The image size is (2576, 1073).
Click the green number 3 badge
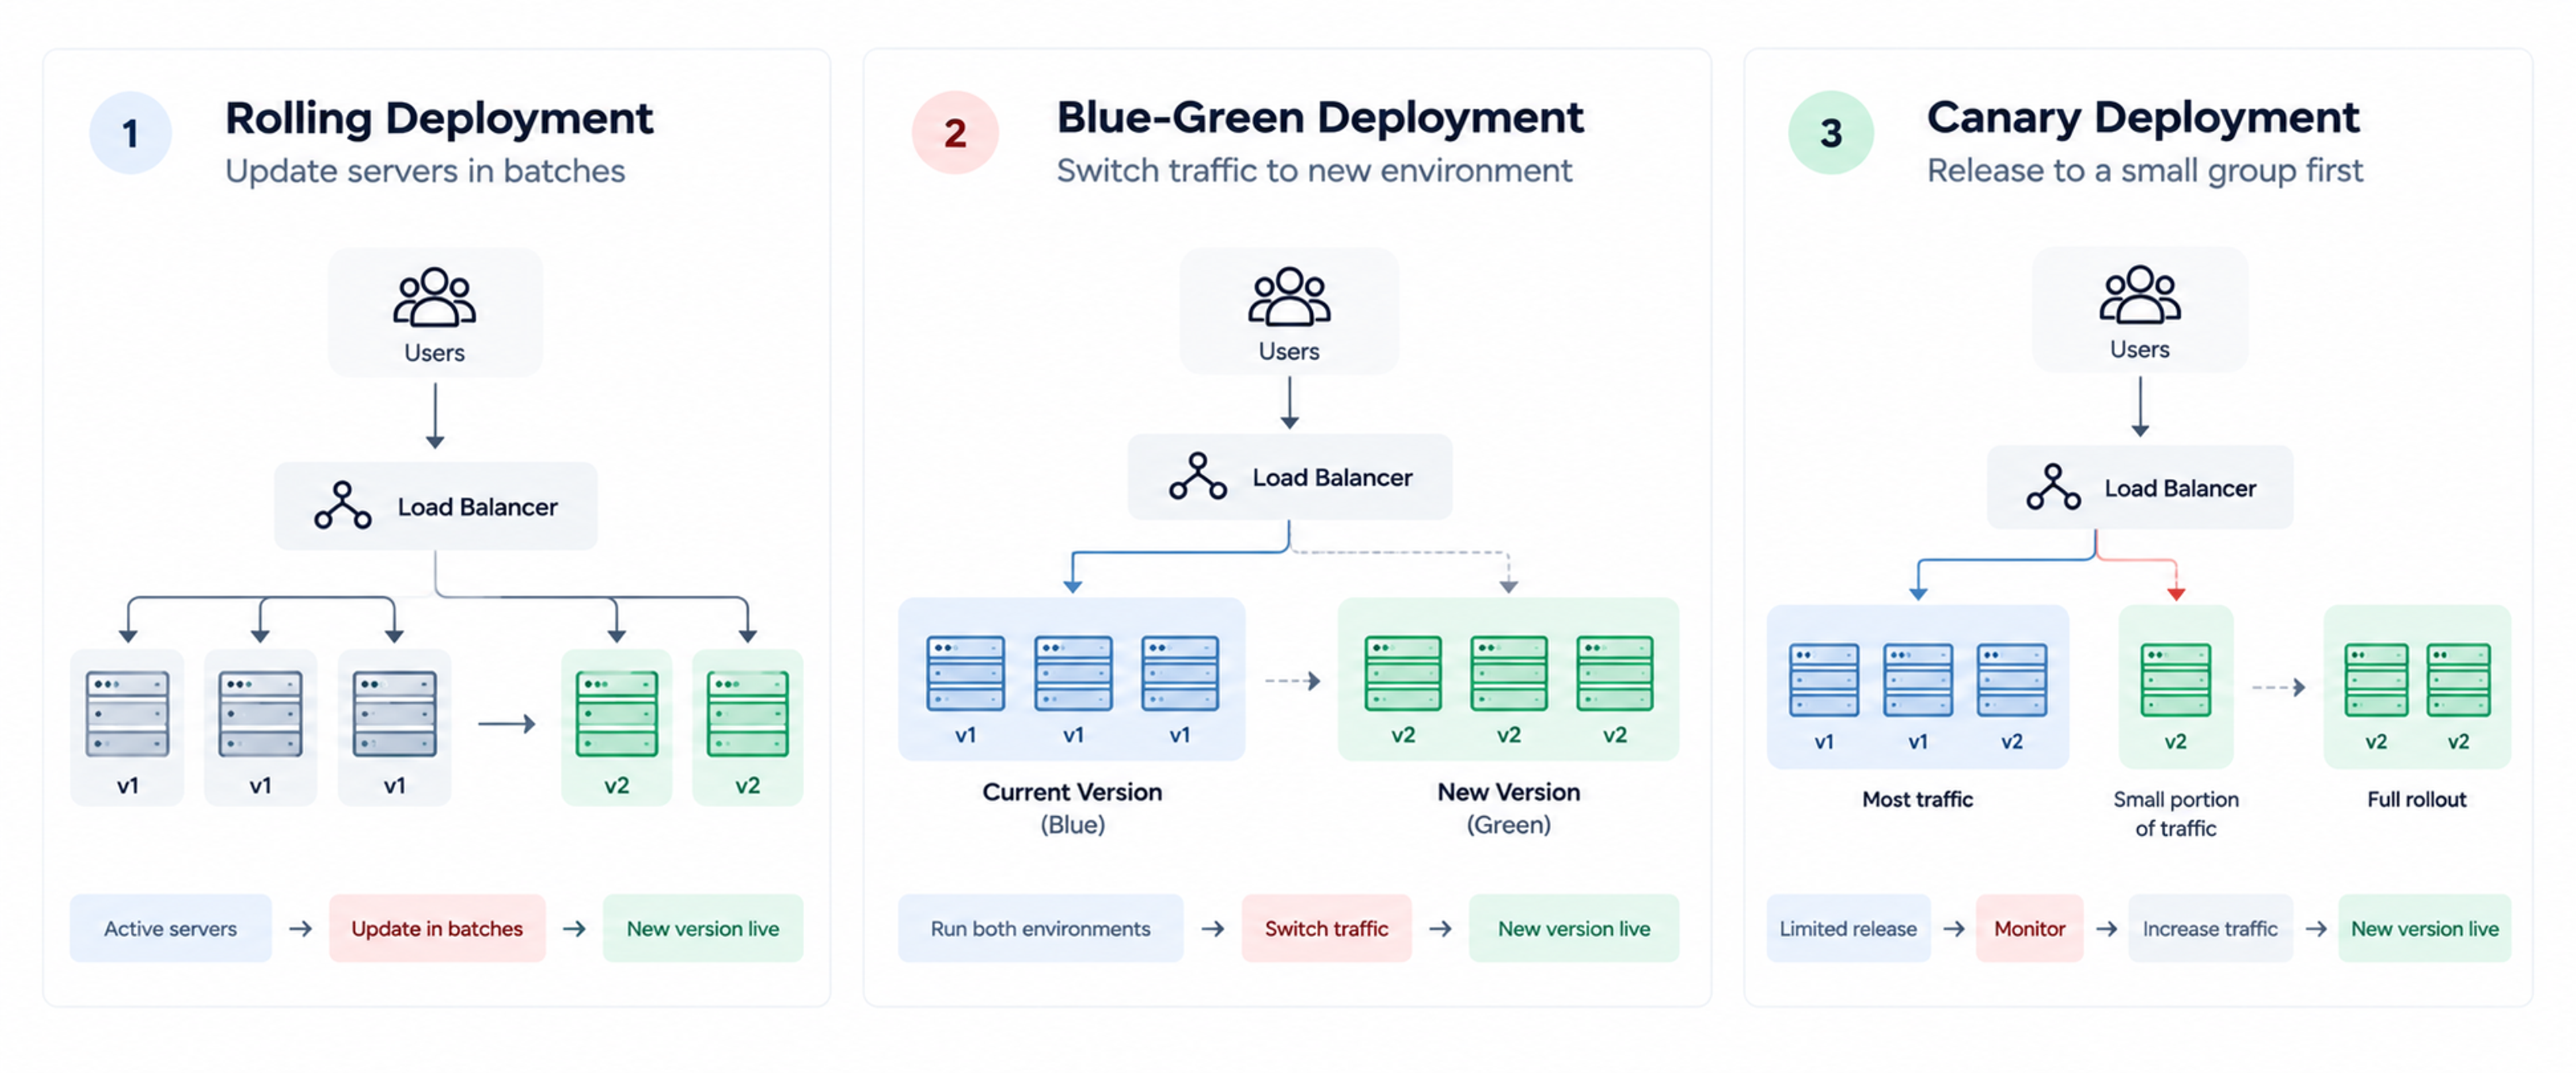pyautogui.click(x=1831, y=132)
